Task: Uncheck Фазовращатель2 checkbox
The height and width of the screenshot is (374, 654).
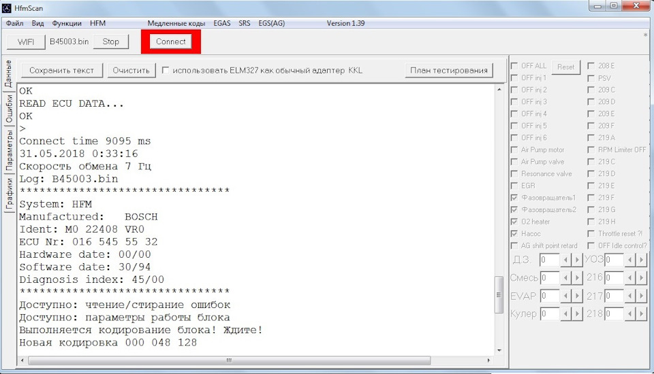Action: (514, 209)
